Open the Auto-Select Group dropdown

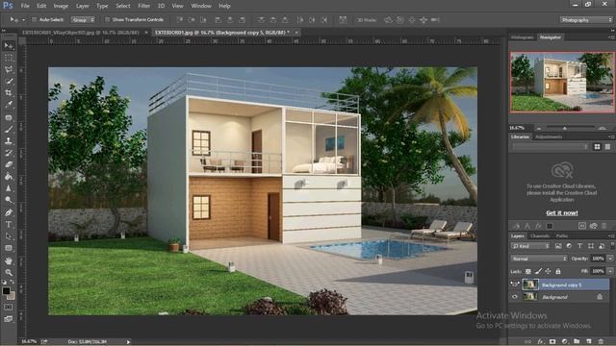[83, 19]
